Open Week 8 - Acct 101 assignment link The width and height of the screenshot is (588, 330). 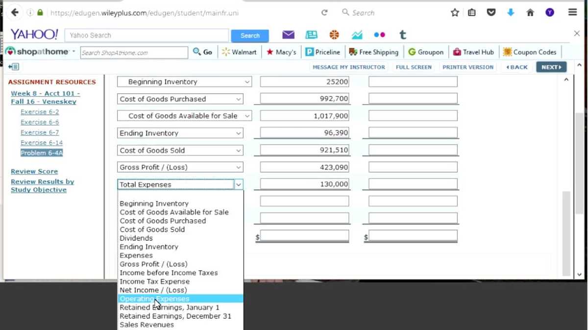click(x=45, y=97)
